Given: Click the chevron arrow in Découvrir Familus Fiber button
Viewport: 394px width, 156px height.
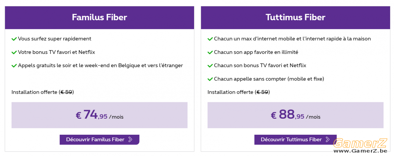Looking at the screenshot, I should (x=130, y=140).
